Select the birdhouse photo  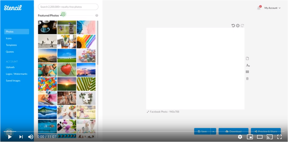click(67, 28)
